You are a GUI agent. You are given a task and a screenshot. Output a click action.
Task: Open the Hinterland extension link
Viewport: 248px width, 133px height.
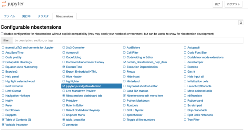pyautogui.click(x=133, y=81)
